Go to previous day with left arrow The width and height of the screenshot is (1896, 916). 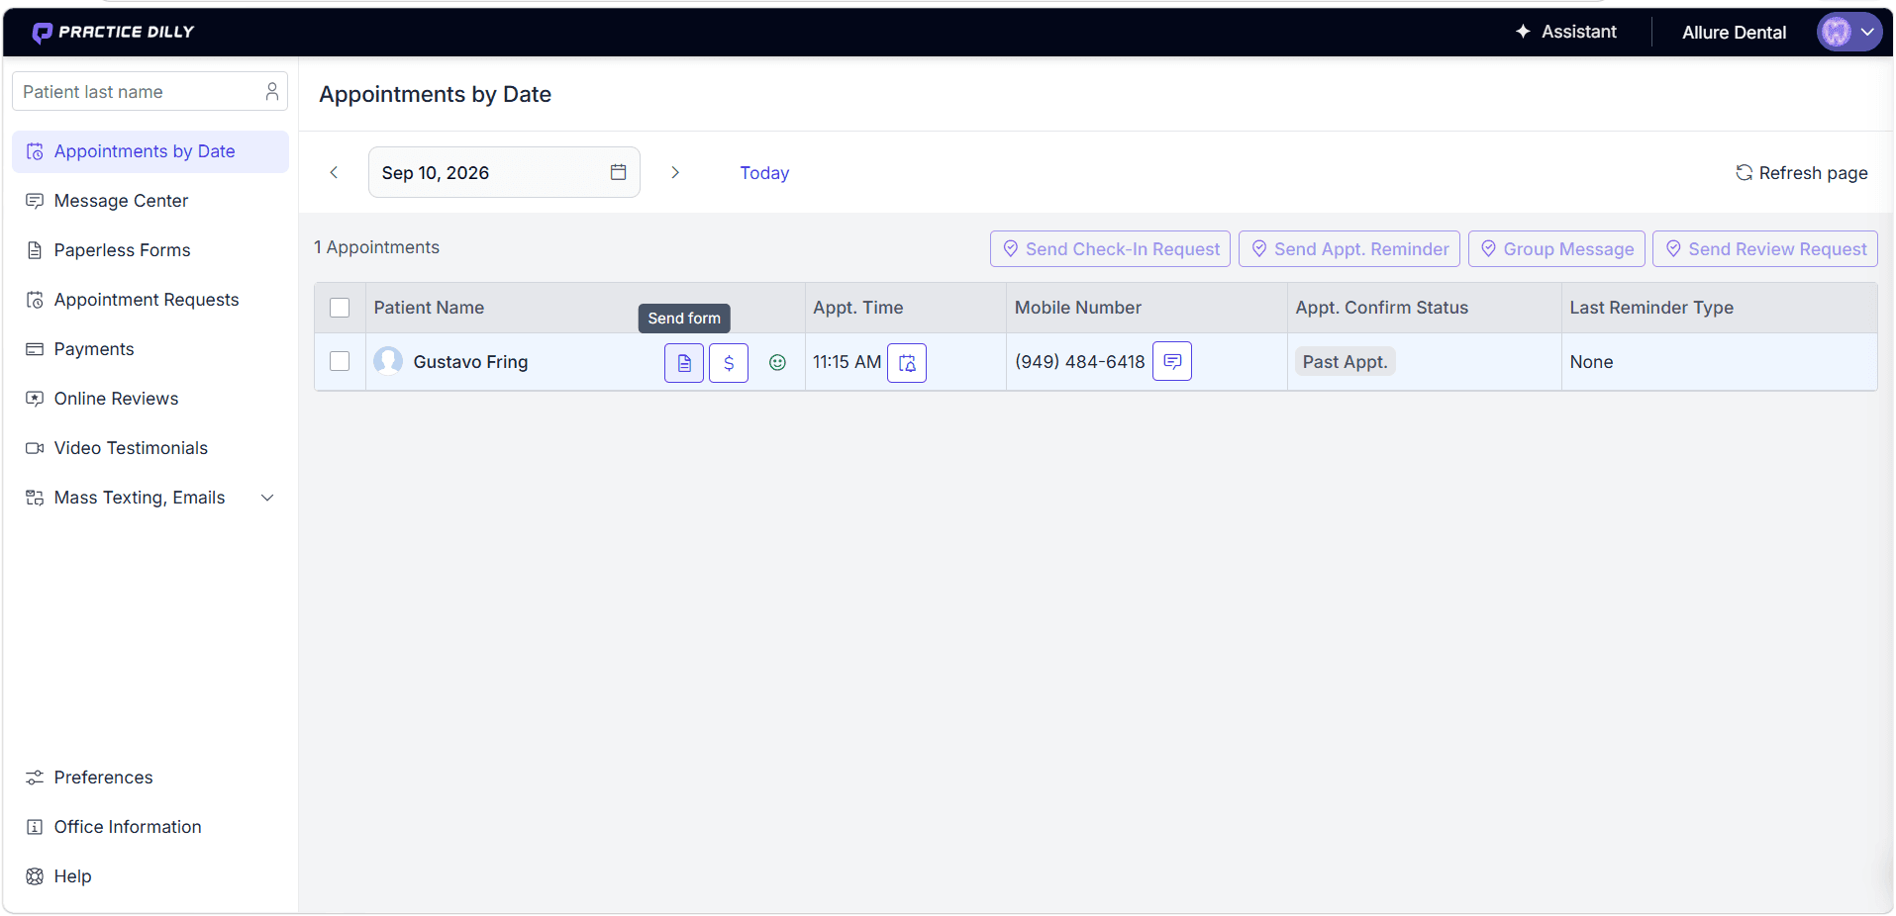tap(335, 172)
